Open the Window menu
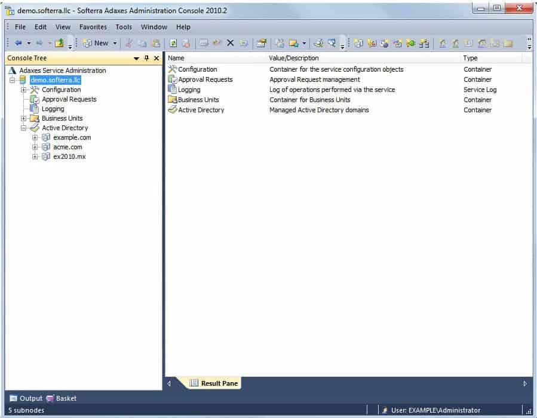537x418 pixels. click(154, 27)
